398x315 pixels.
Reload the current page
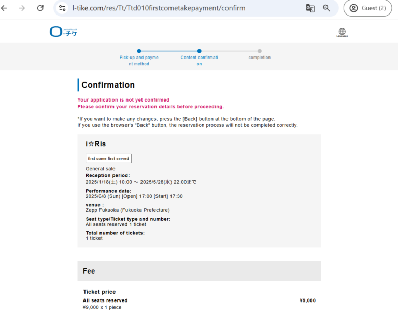pos(40,8)
